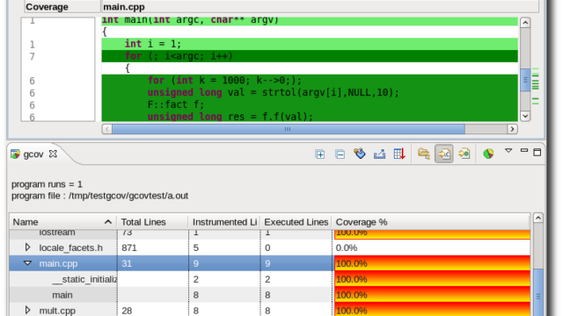Select the main function row
Screen dimensions: 563x316
tap(270, 295)
